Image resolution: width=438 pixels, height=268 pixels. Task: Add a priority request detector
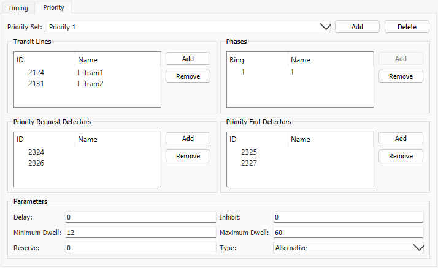pos(188,138)
